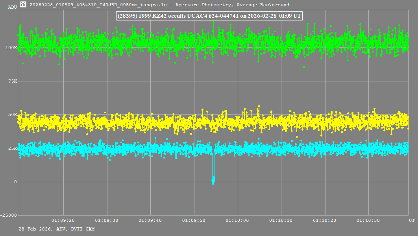Select the 01:09:50 time tick label

pos(194,221)
